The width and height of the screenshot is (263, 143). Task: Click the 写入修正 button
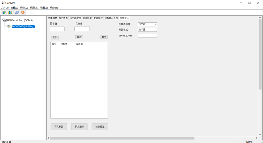(x=59, y=127)
